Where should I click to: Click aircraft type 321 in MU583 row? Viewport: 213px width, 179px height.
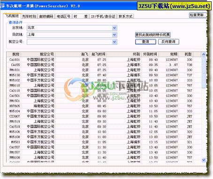(190, 142)
